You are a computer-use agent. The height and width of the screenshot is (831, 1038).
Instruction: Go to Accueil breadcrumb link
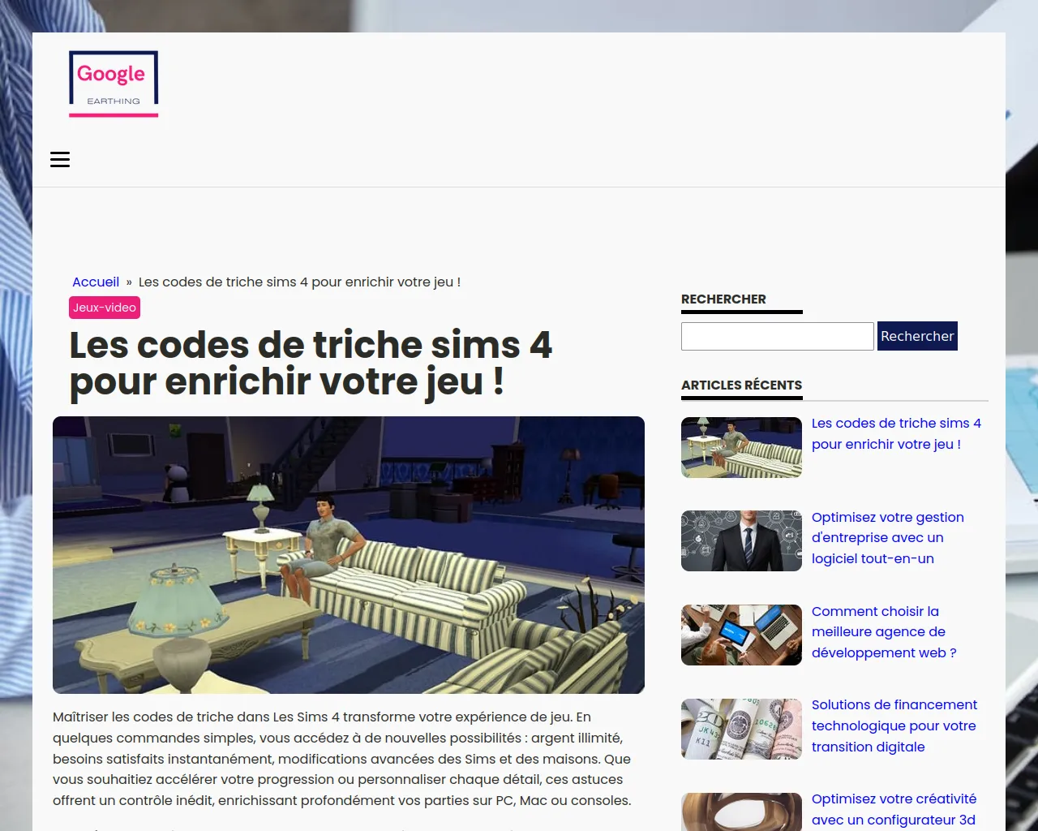pyautogui.click(x=96, y=282)
